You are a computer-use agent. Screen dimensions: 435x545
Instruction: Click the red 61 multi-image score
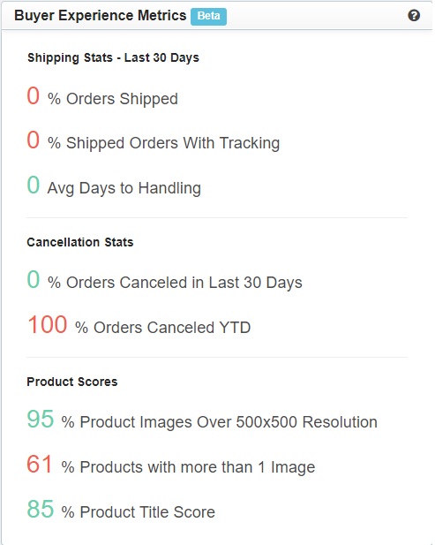point(40,465)
